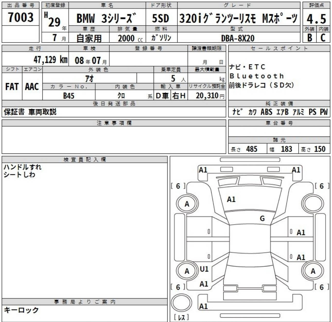Image resolution: width=332 pixels, height=322 pixels.
Task: Click the セールスポイント header
Action: click(x=279, y=48)
